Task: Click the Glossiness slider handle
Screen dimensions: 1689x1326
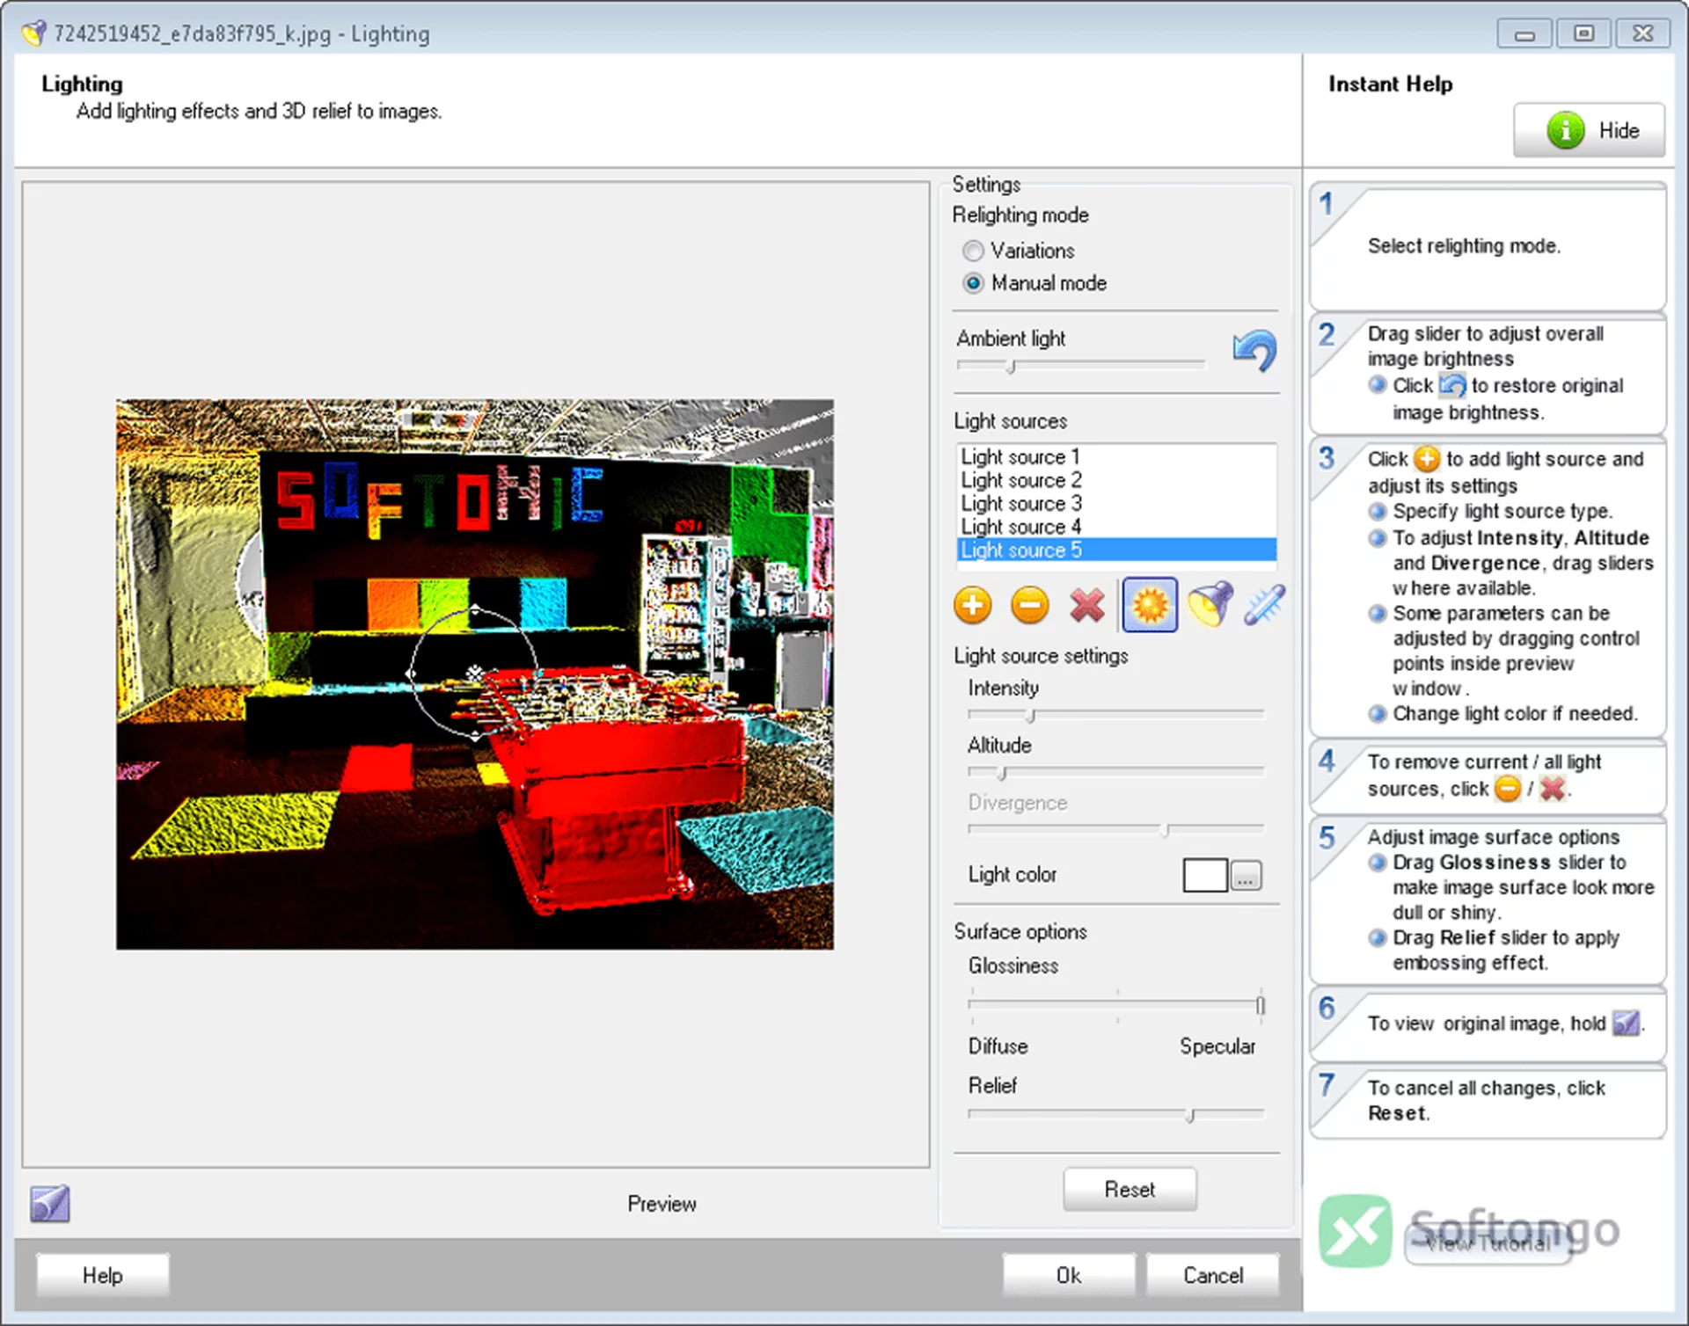Action: [x=1261, y=1005]
